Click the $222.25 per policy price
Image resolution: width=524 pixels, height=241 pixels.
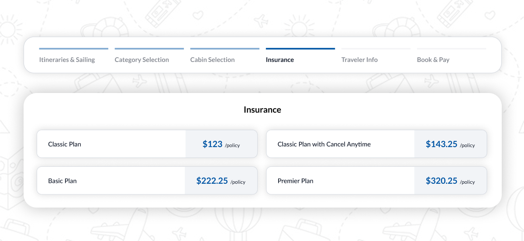pyautogui.click(x=221, y=181)
